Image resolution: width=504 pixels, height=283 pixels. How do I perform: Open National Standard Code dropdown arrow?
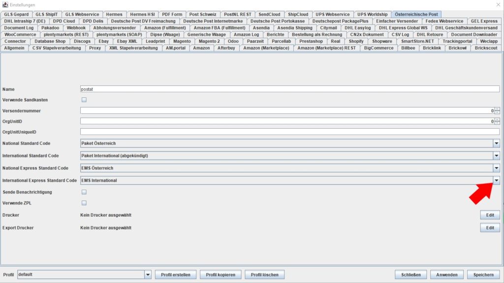(x=496, y=143)
